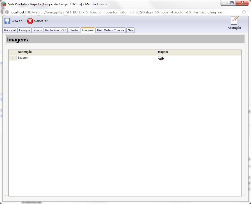Switch to the Site tab

click(131, 30)
